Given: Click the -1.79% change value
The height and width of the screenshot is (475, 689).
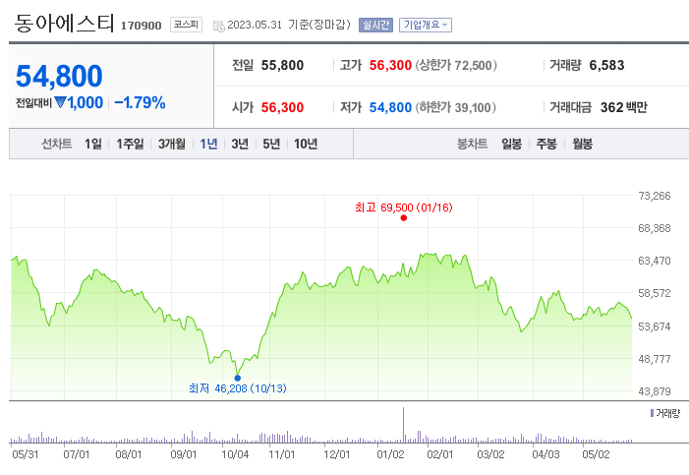Looking at the screenshot, I should pos(140,103).
